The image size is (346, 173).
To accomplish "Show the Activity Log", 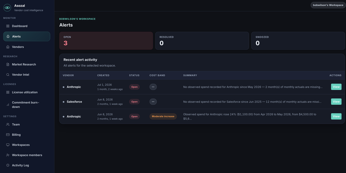I will (x=27, y=165).
